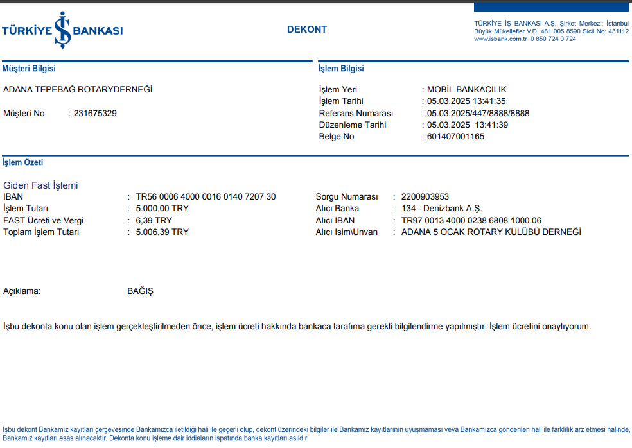Select description value BAĞIŞ

(140, 291)
